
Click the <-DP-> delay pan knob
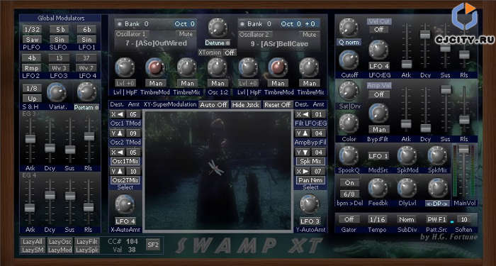(x=437, y=188)
